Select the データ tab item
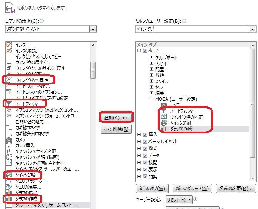 [154, 155]
